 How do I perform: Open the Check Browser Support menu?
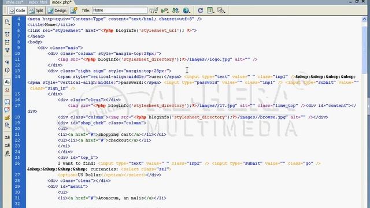pyautogui.click(x=154, y=10)
